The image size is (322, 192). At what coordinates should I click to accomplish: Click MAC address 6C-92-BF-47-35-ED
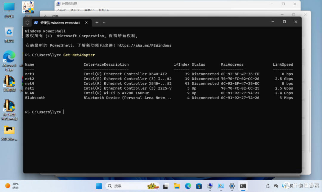click(x=240, y=74)
